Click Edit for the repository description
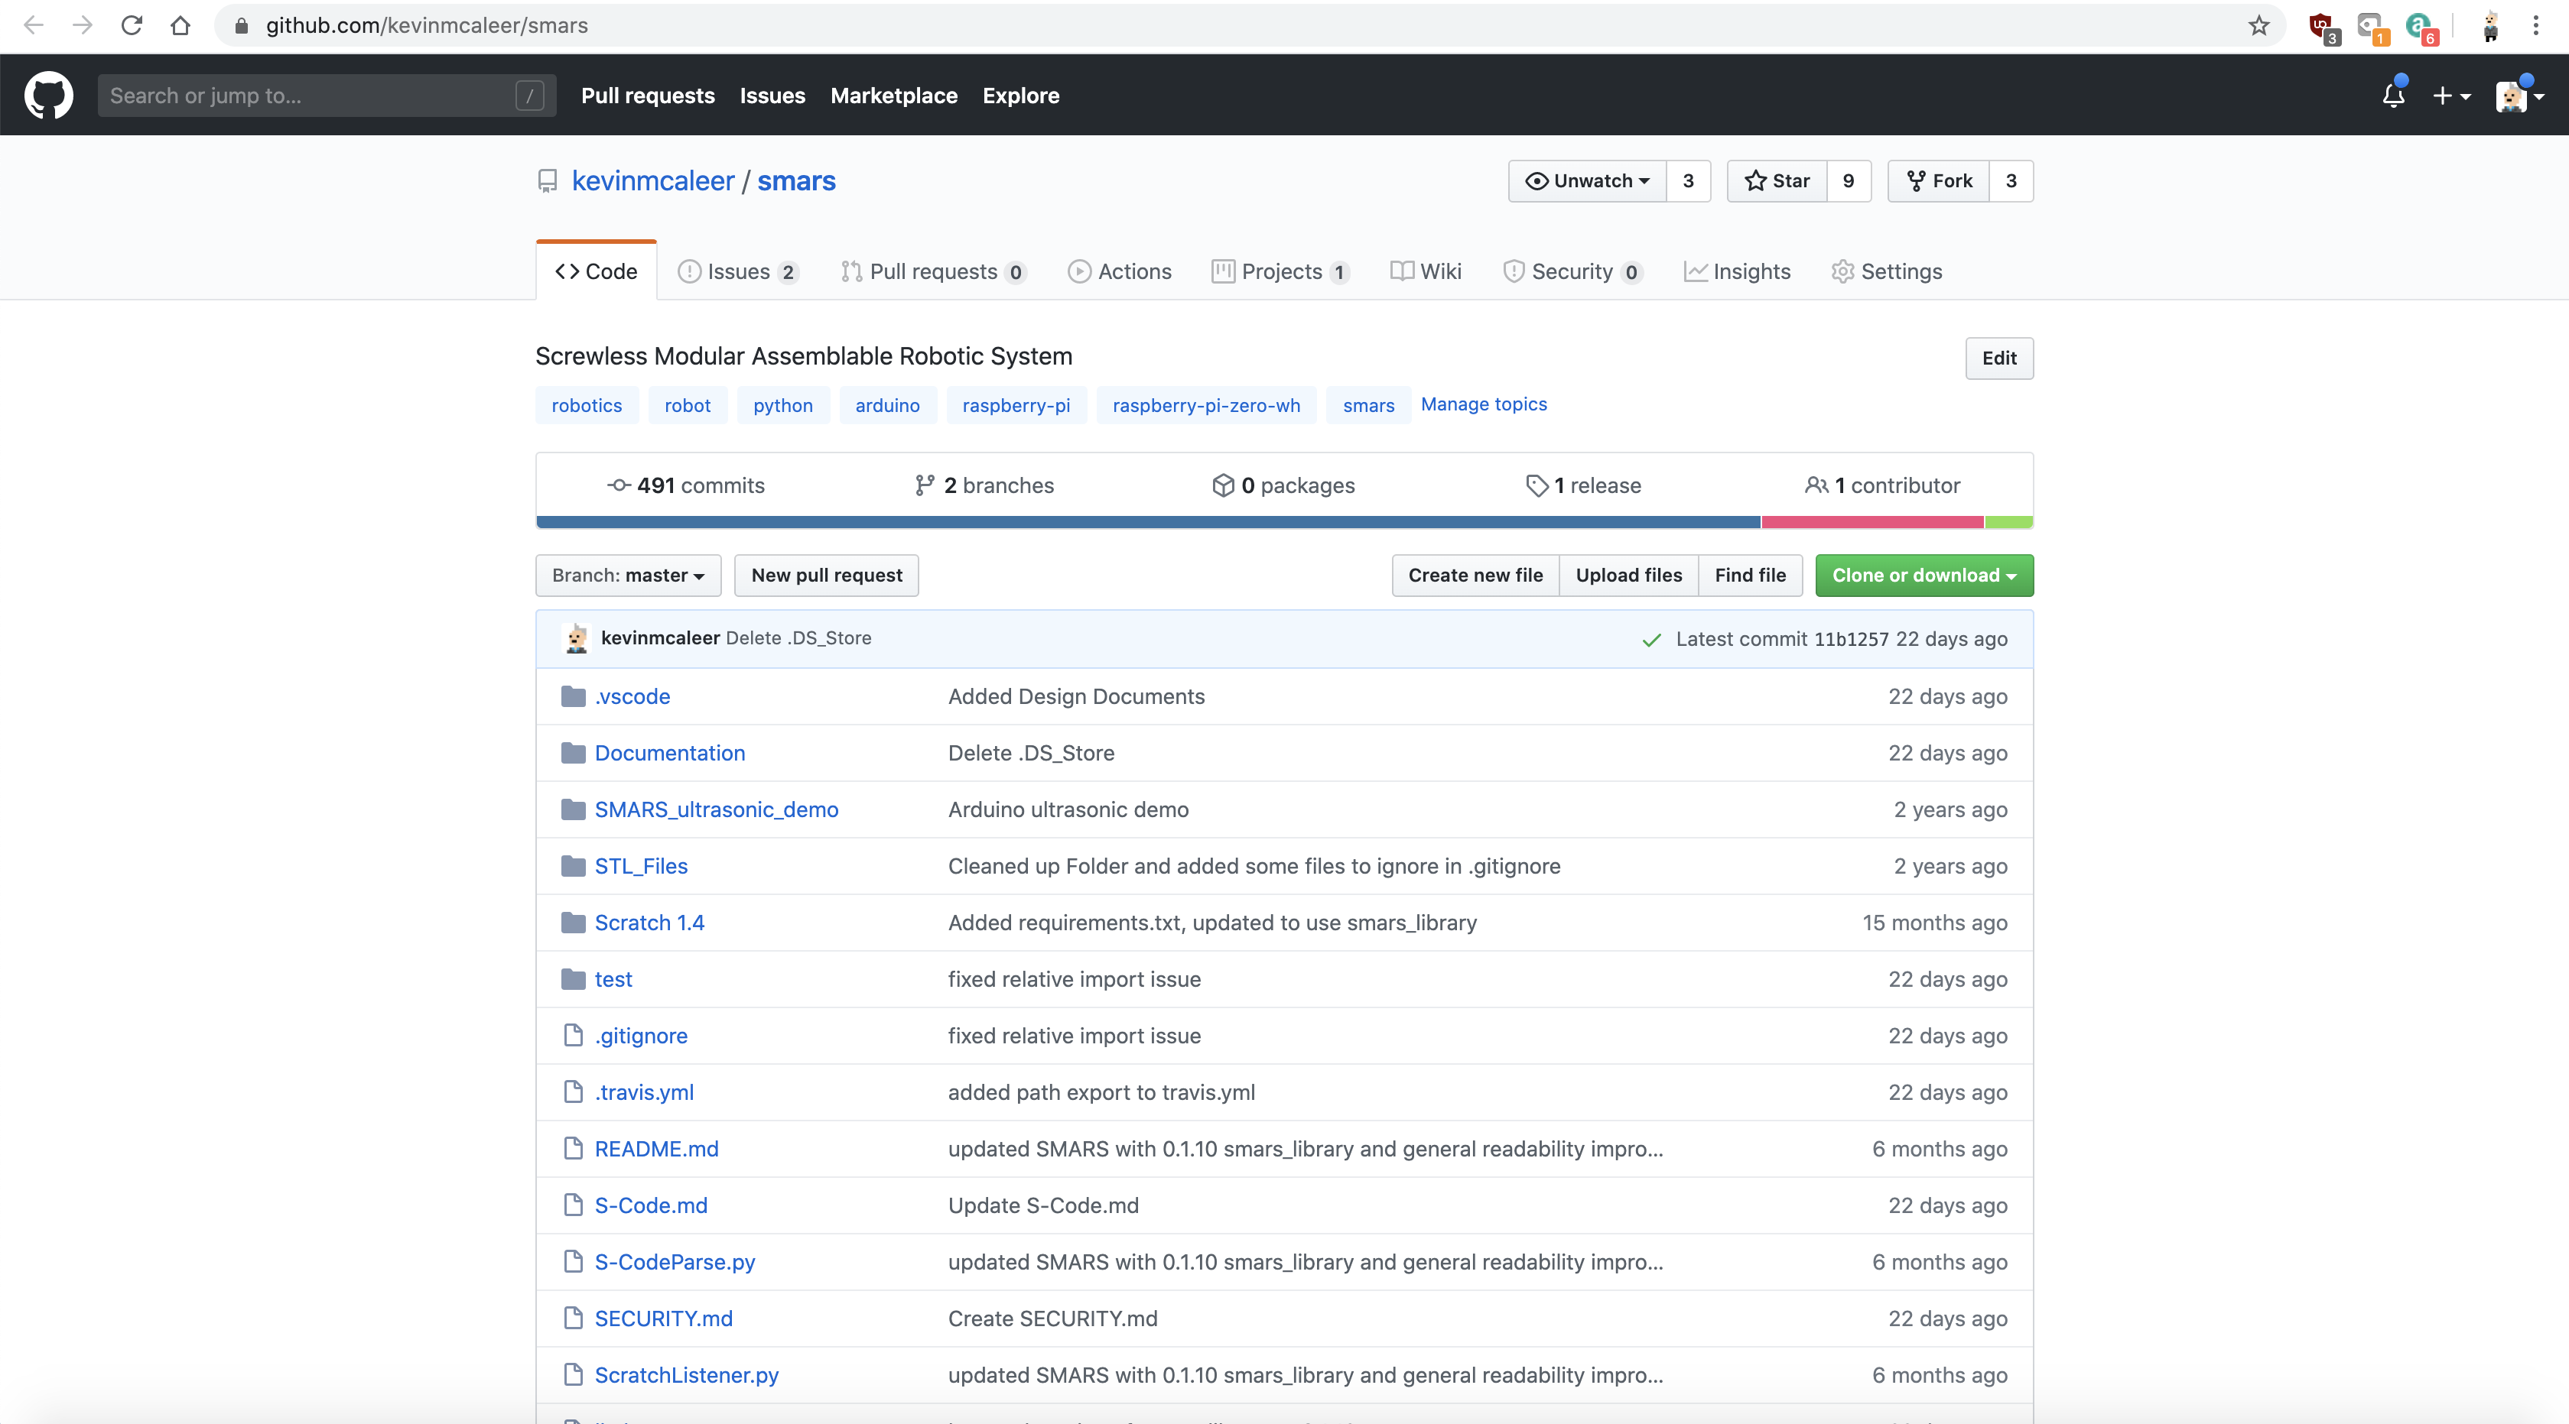This screenshot has width=2569, height=1424. pyautogui.click(x=1998, y=358)
